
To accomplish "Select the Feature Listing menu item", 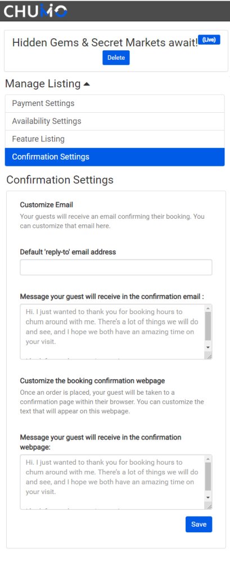I will 115,139.
